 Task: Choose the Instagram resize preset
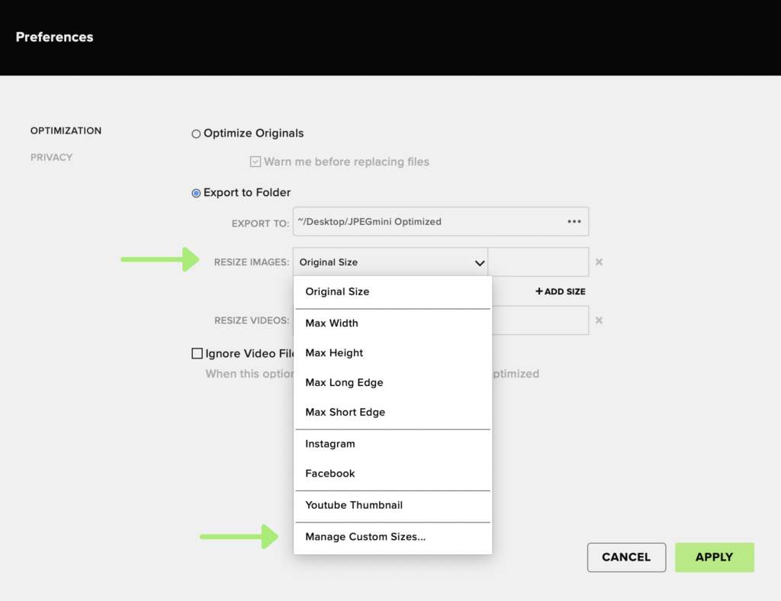(x=330, y=444)
